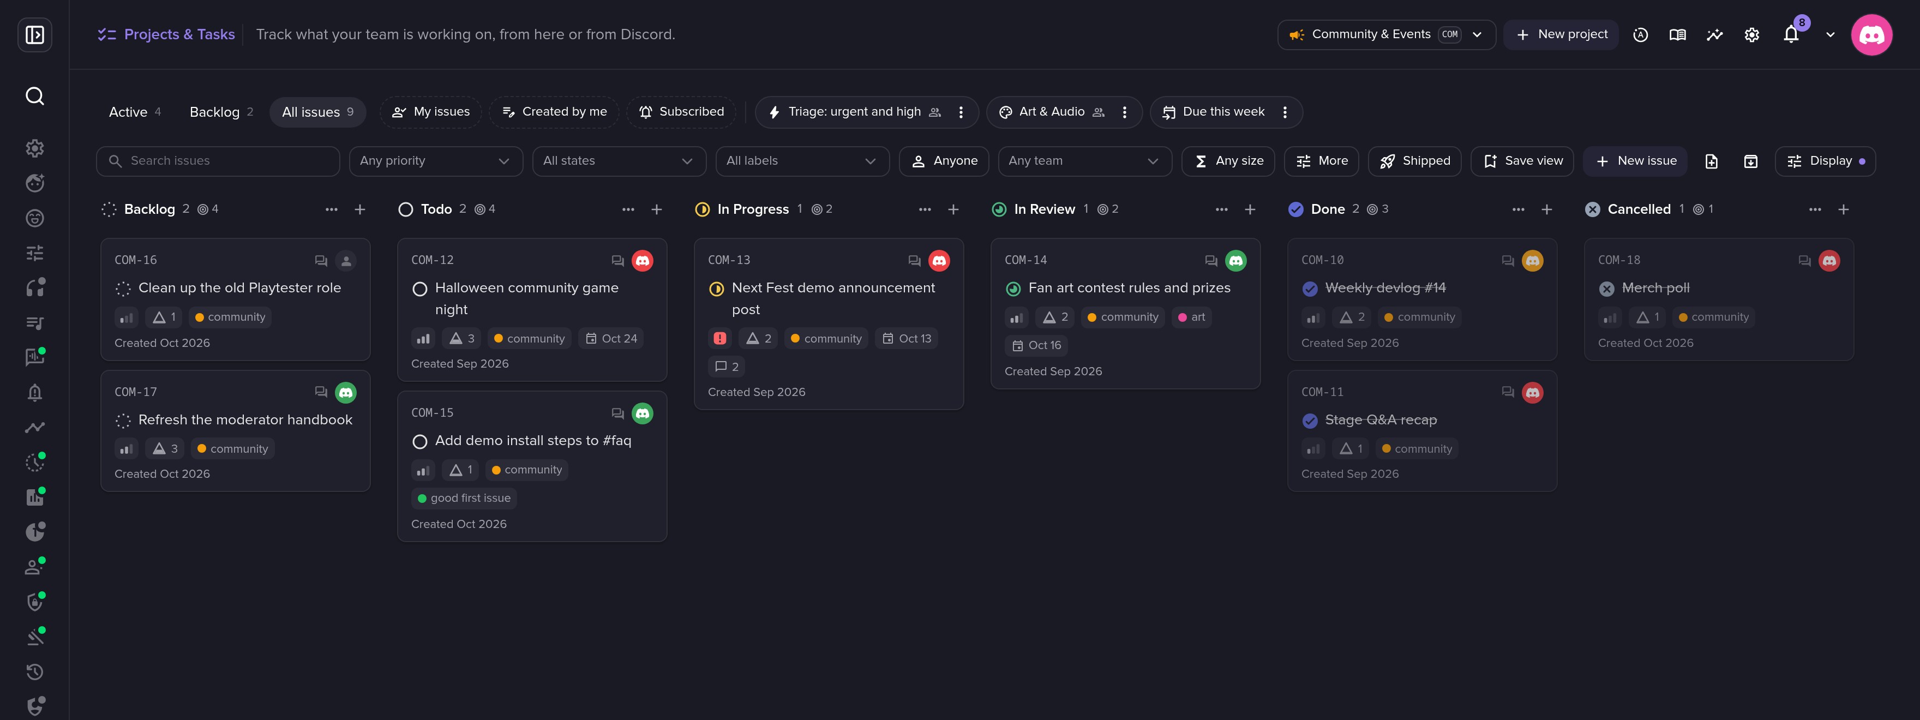
Task: Open the Done column options menu
Action: (1517, 209)
